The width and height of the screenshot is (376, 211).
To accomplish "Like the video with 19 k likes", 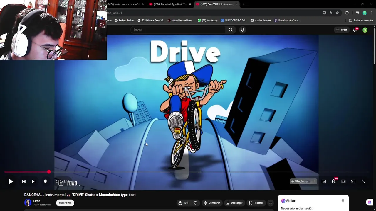I will [x=183, y=203].
